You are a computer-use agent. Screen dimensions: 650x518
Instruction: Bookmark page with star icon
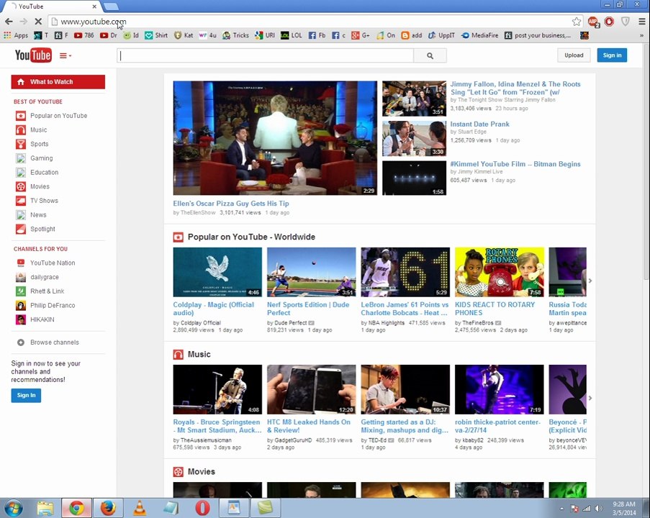pyautogui.click(x=576, y=22)
